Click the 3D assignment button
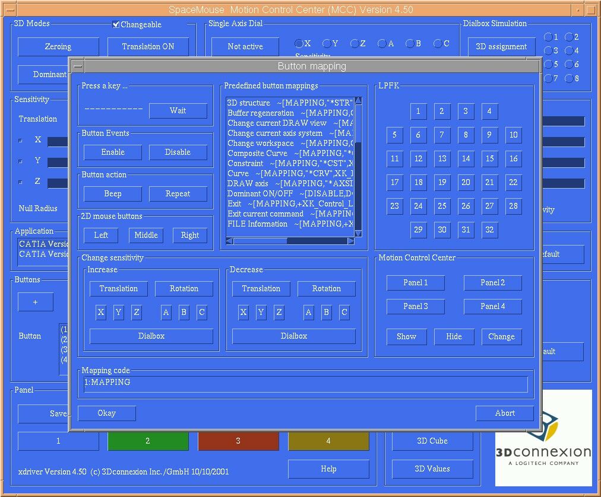The image size is (601, 497). 502,46
